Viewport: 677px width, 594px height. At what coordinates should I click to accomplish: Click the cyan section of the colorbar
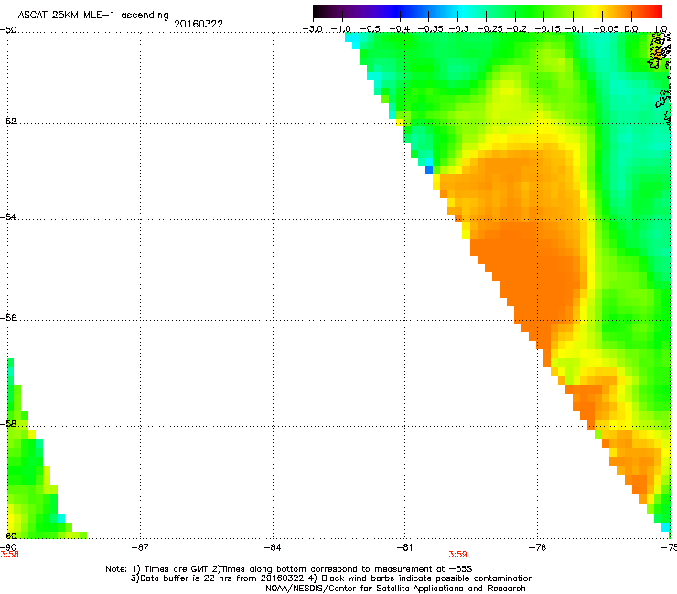(464, 11)
